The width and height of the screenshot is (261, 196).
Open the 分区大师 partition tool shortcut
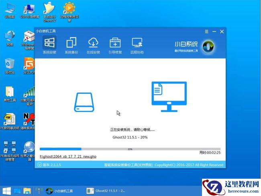coord(29,66)
